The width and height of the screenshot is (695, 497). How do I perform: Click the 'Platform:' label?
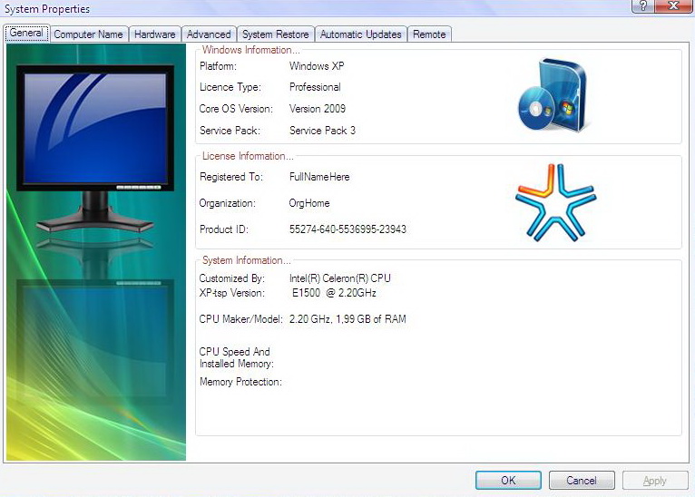[218, 66]
